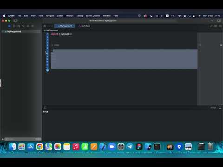Click the Wi-Fi status icon
The image size is (223, 167).
179,16
